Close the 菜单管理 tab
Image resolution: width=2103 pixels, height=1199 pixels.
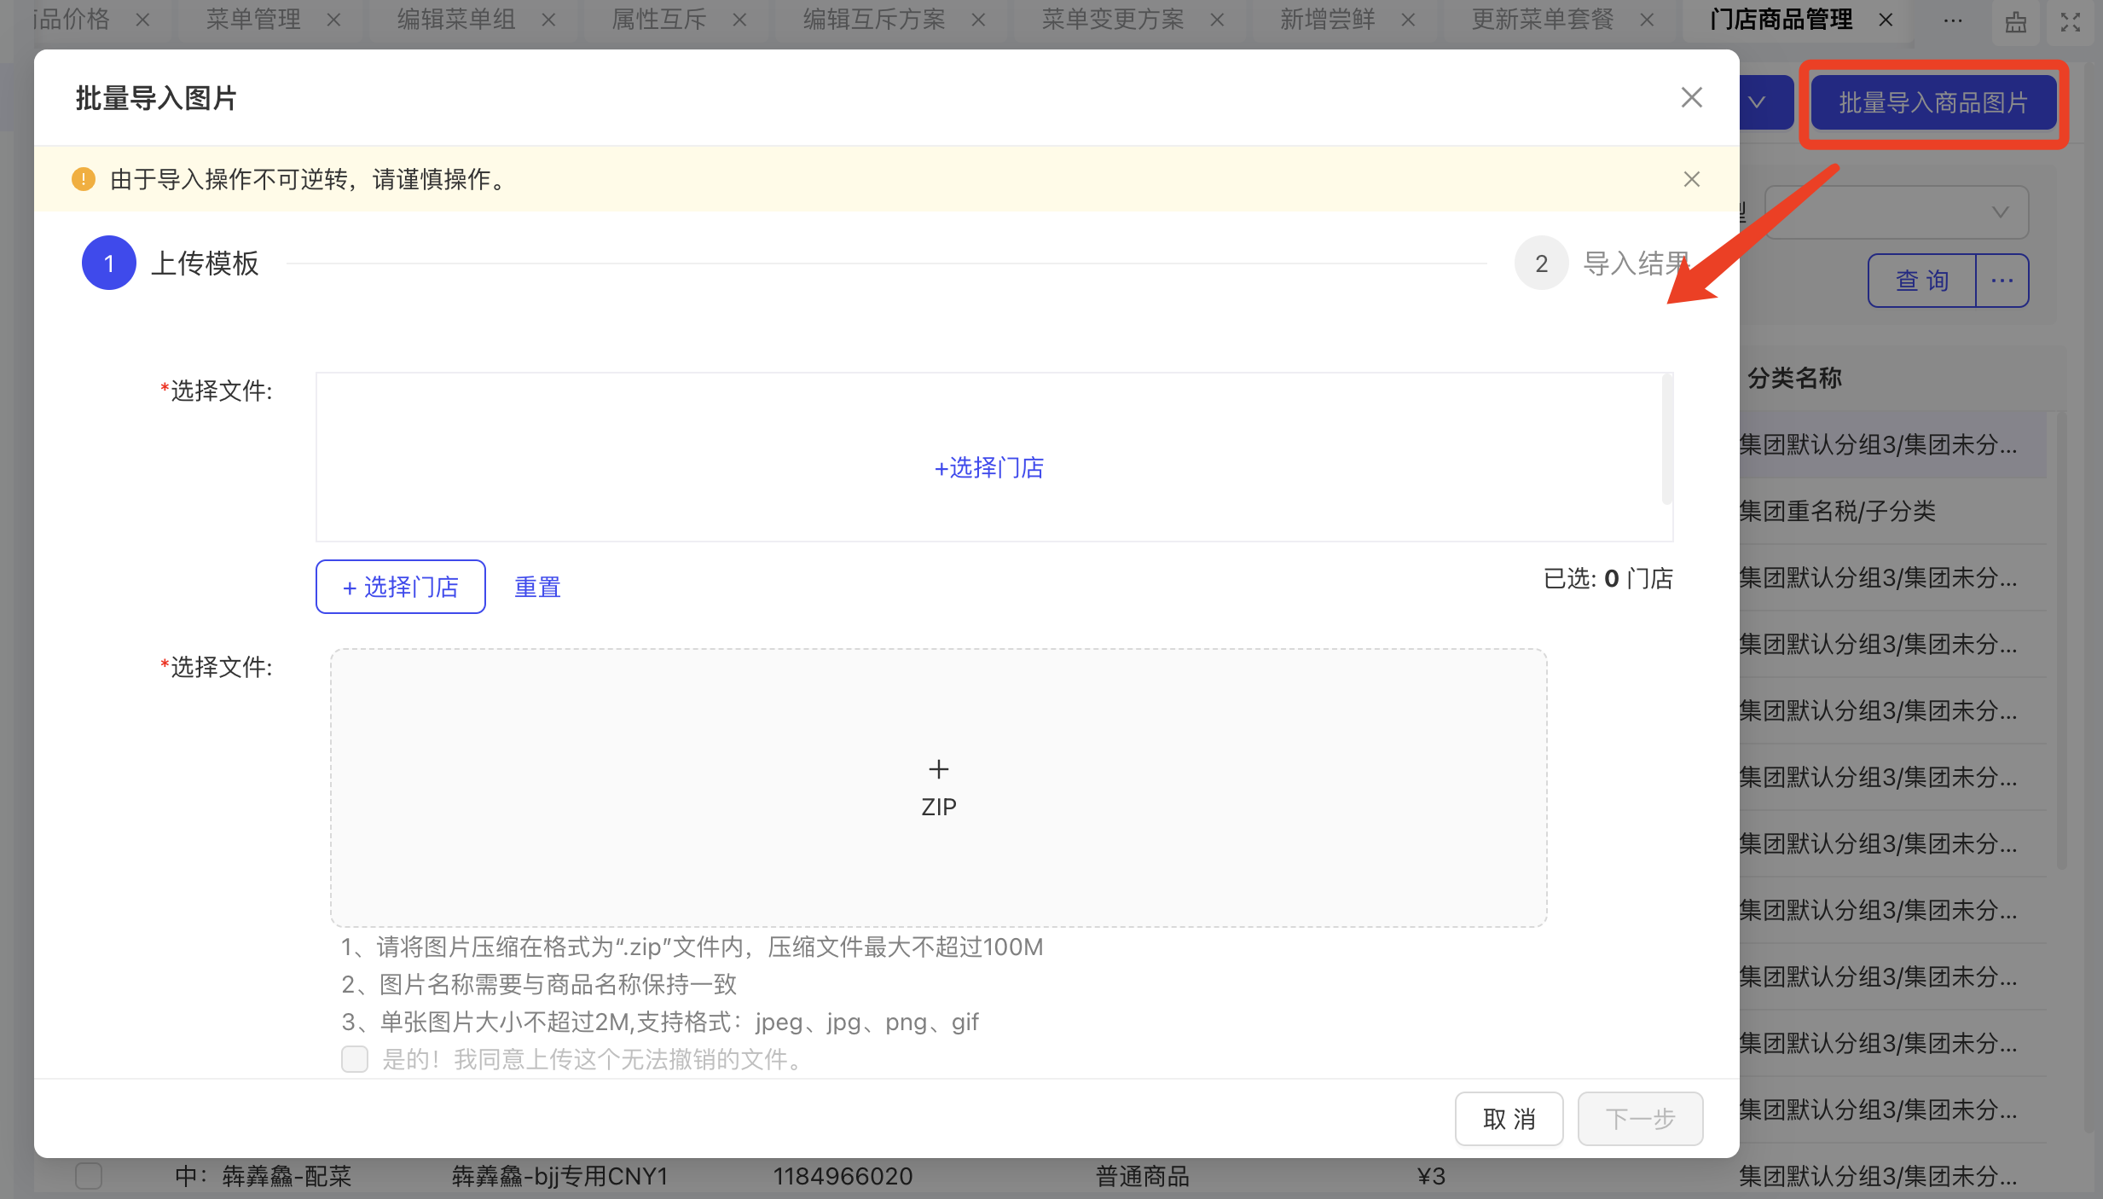point(334,20)
